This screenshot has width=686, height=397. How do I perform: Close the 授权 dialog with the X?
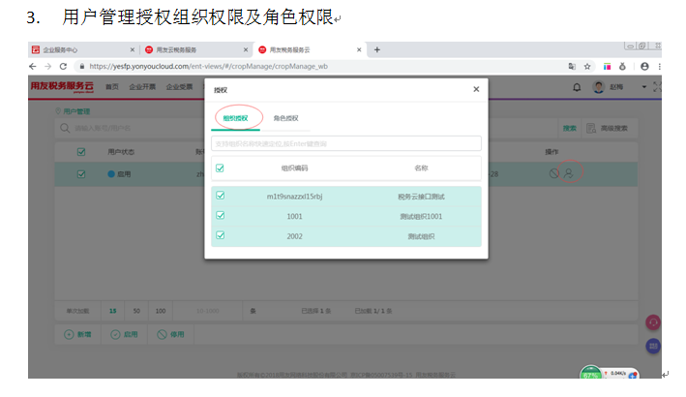click(476, 89)
